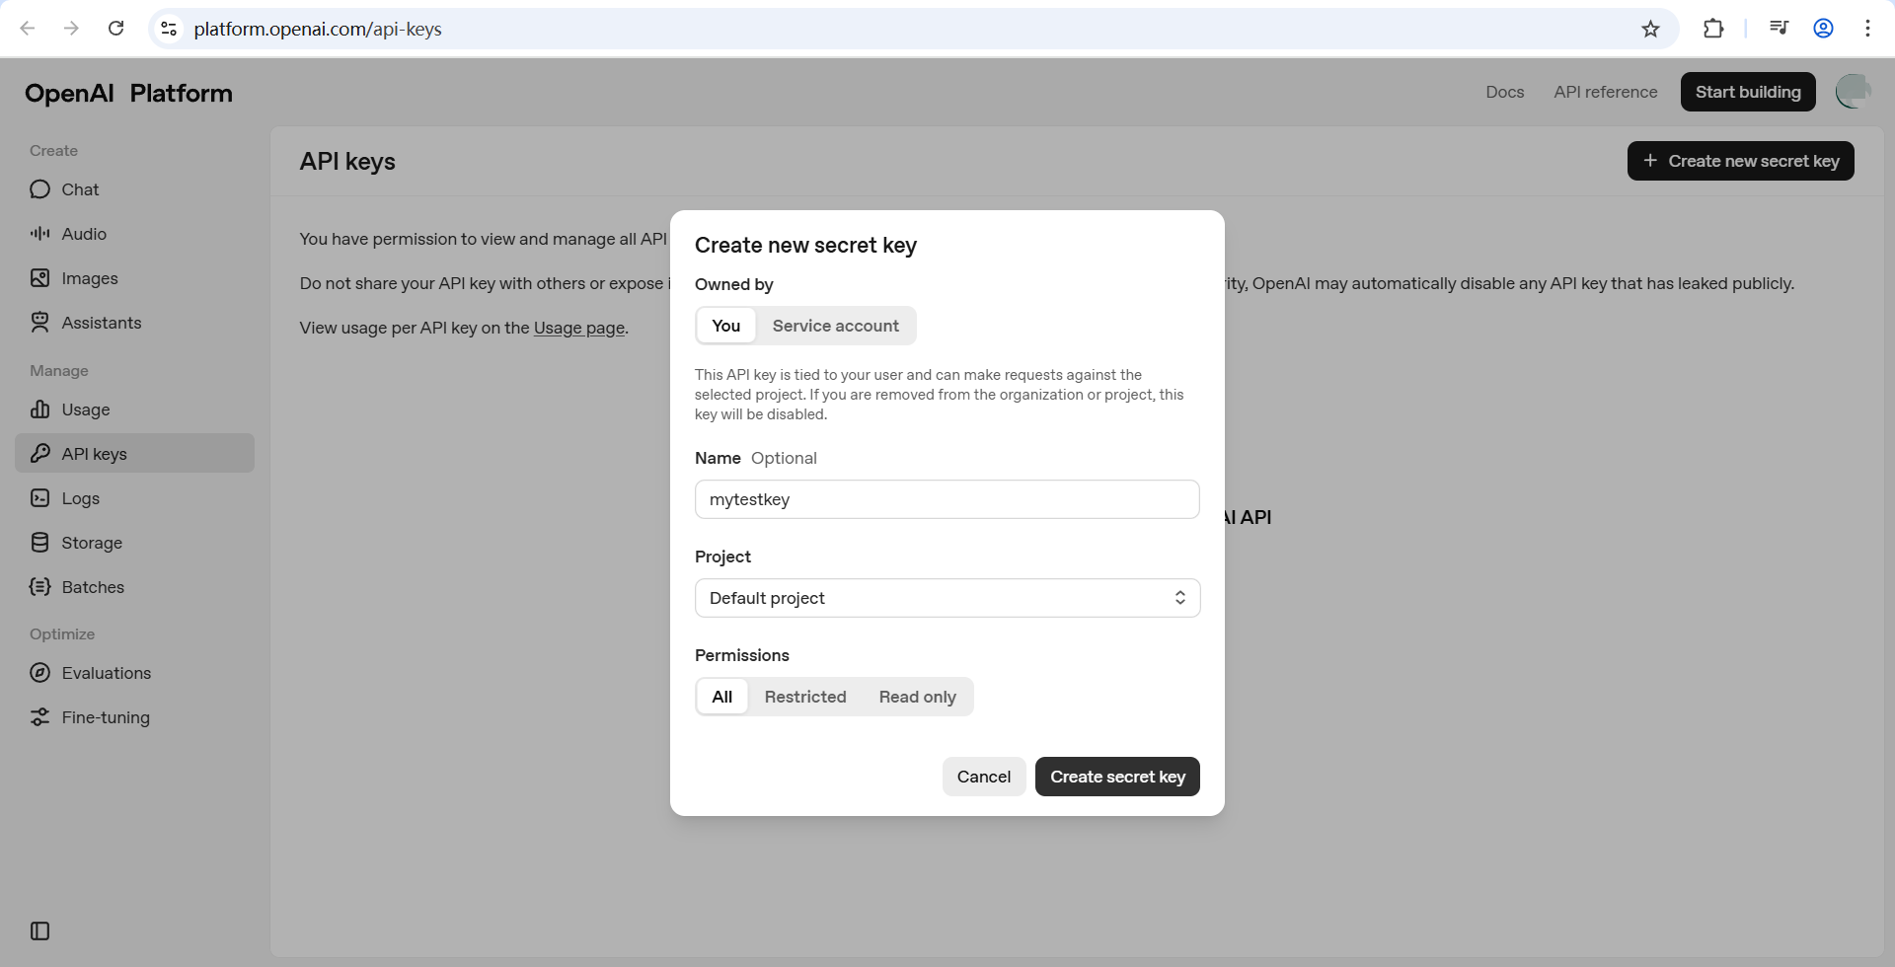Set permissions to Read only
Viewport: 1895px width, 967px height.
point(918,697)
